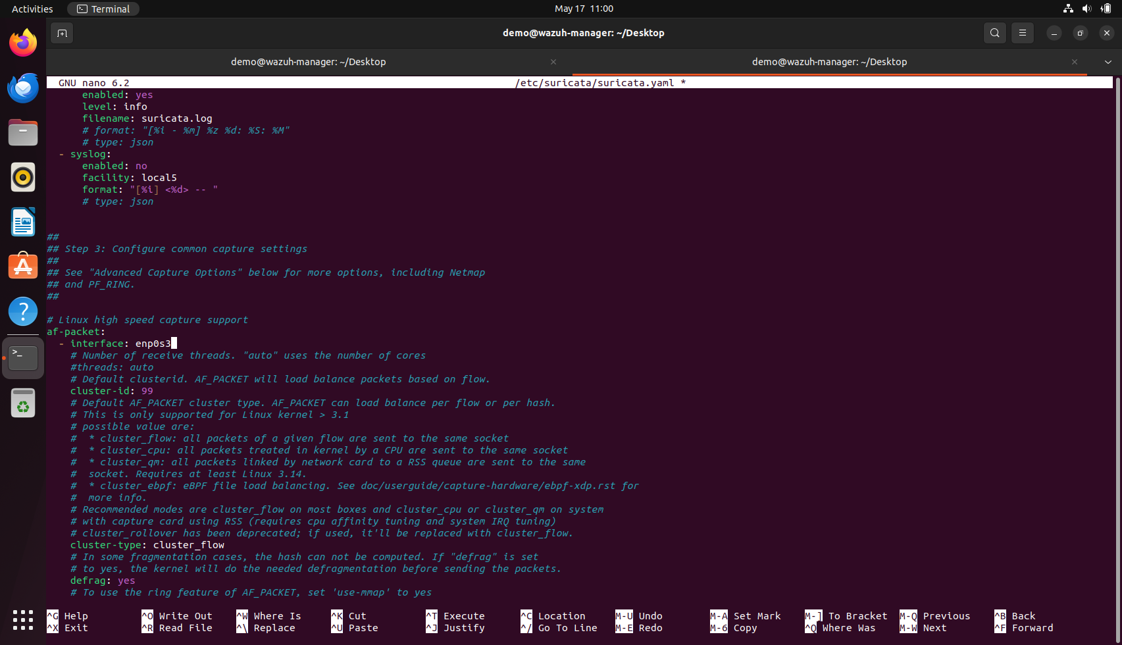Click the cluster-id value 99
The image size is (1122, 645).
pos(147,391)
